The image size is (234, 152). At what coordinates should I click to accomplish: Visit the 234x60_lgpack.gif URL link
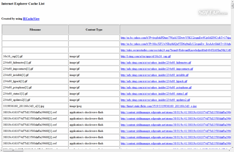154,81
